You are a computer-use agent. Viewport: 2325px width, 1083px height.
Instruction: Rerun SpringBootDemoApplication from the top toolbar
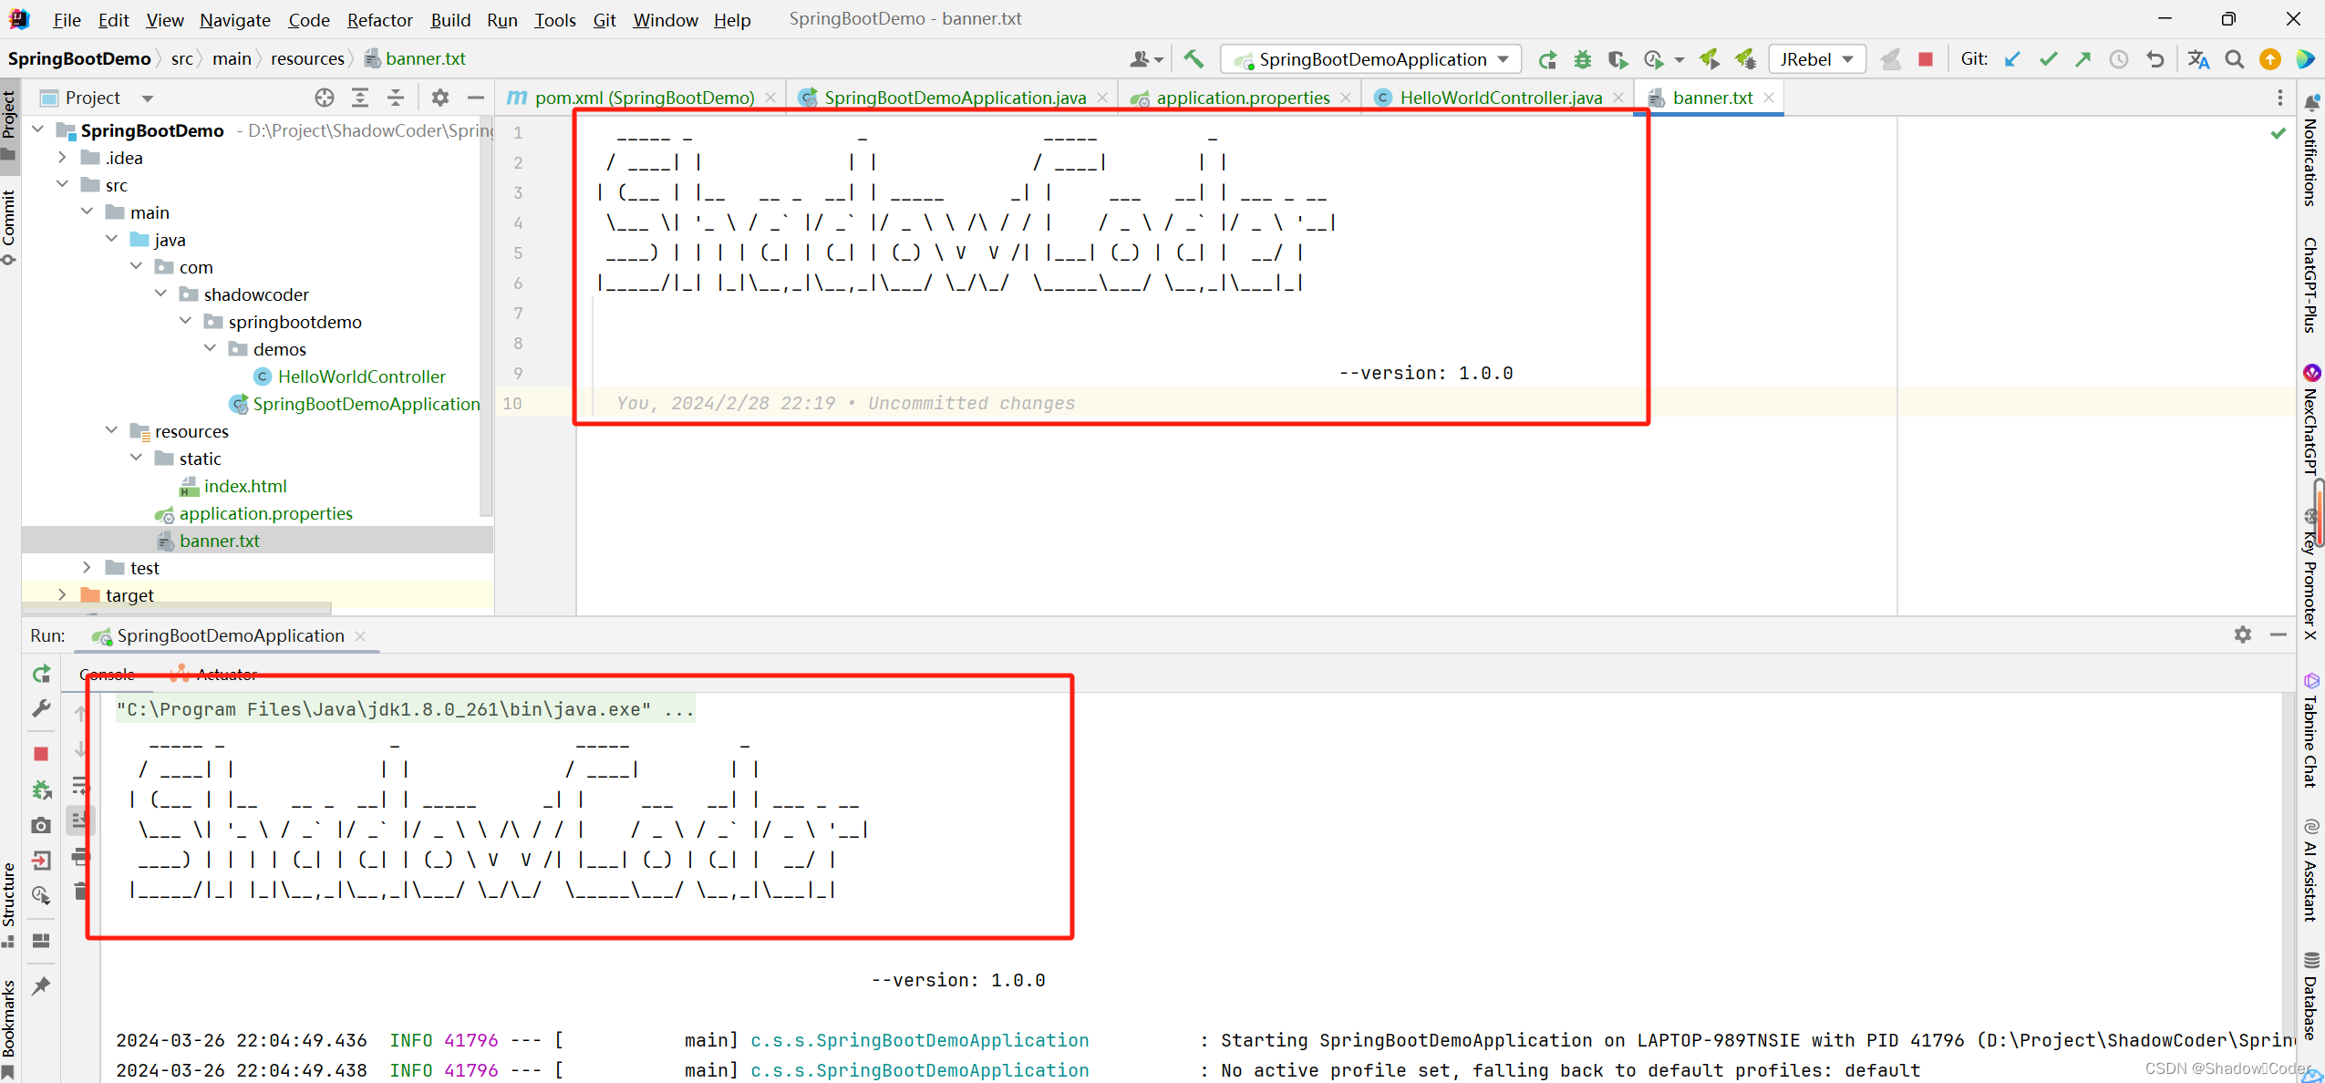pyautogui.click(x=1547, y=60)
